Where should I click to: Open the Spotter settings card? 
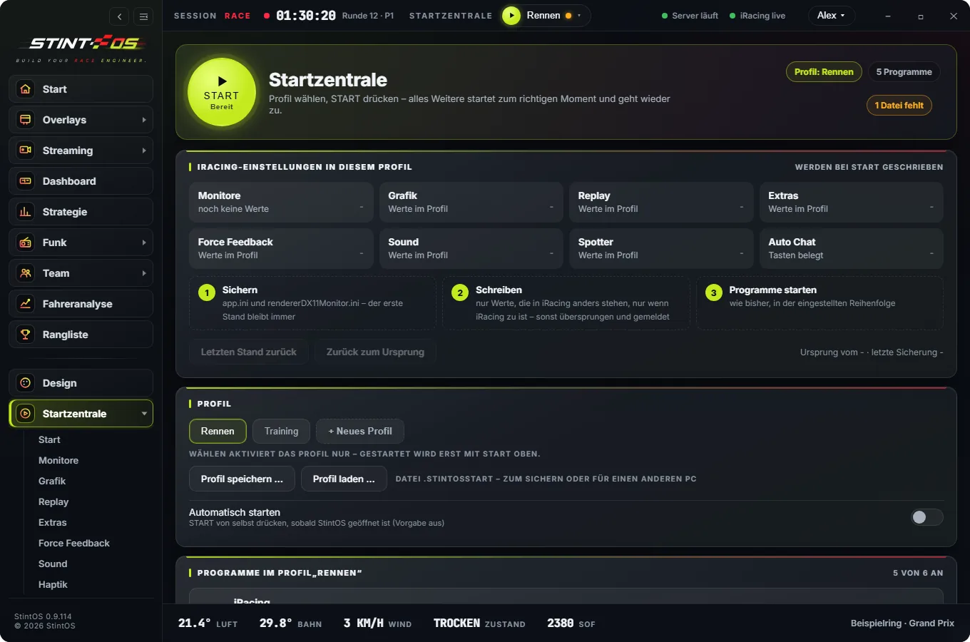661,248
